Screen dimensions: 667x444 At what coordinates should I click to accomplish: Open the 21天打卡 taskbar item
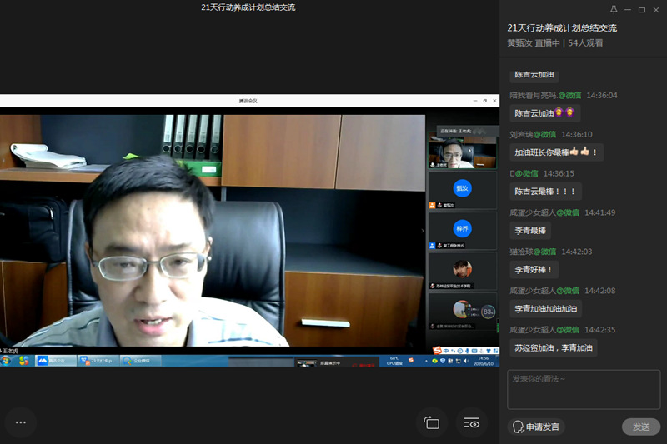tap(98, 361)
